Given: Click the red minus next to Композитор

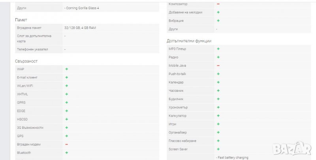Looking at the screenshot, I should (218, 4).
